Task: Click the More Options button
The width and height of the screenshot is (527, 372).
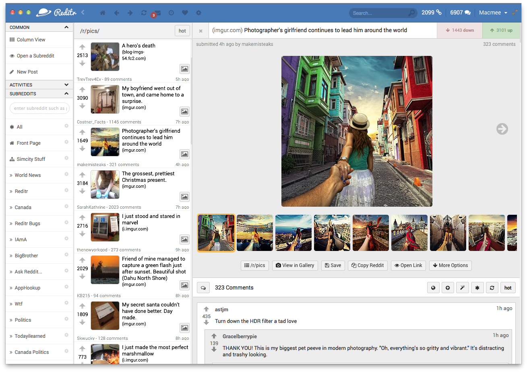Action: coord(450,265)
